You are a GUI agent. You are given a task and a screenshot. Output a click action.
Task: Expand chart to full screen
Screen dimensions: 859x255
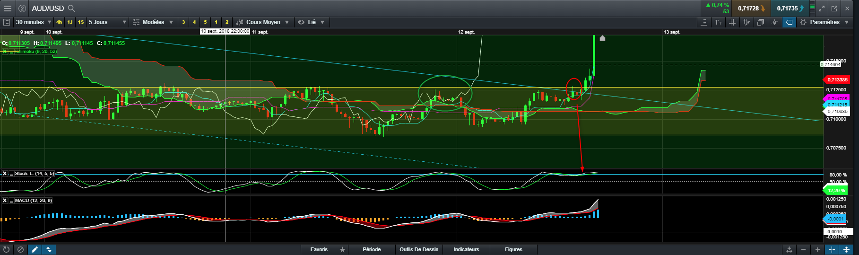822,9
